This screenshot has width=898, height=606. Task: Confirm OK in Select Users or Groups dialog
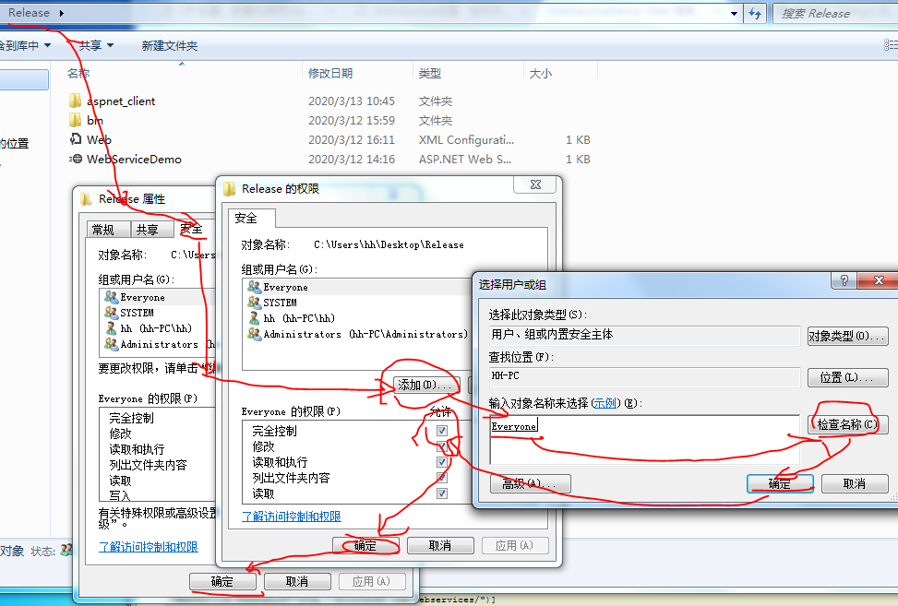[780, 483]
